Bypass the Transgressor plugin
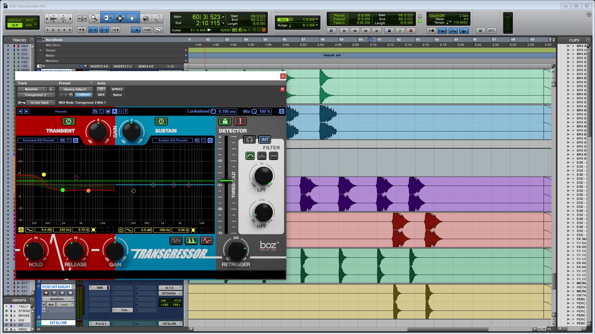595x334 pixels. 117,89
